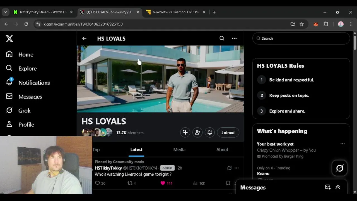
Task: Click the Joined button
Action: tap(228, 133)
